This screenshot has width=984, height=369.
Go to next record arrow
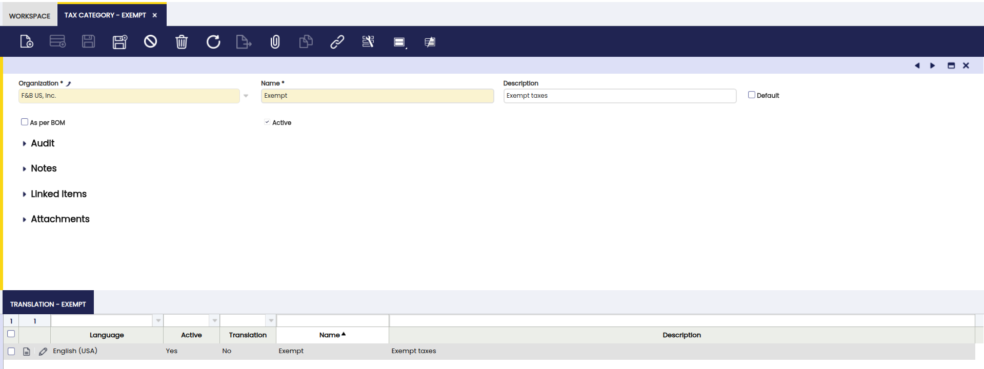(932, 66)
